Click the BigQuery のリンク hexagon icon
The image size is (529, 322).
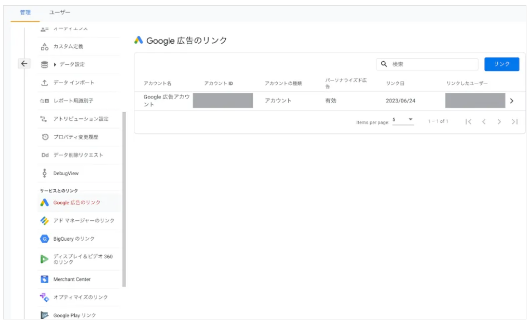coord(45,239)
